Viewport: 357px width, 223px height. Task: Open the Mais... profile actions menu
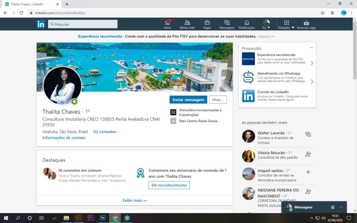click(218, 100)
